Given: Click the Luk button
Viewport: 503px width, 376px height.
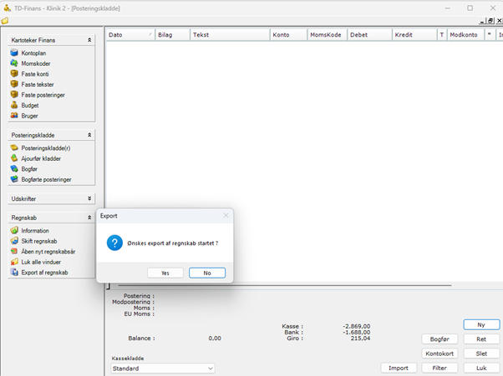Looking at the screenshot, I should click(x=481, y=368).
